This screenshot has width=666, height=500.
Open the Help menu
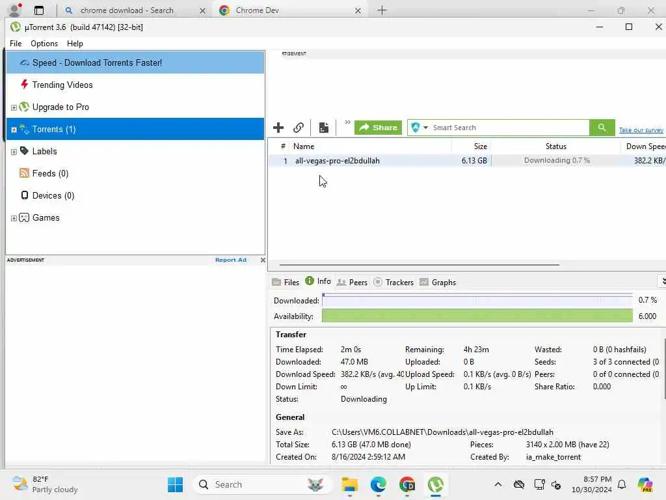click(x=75, y=44)
